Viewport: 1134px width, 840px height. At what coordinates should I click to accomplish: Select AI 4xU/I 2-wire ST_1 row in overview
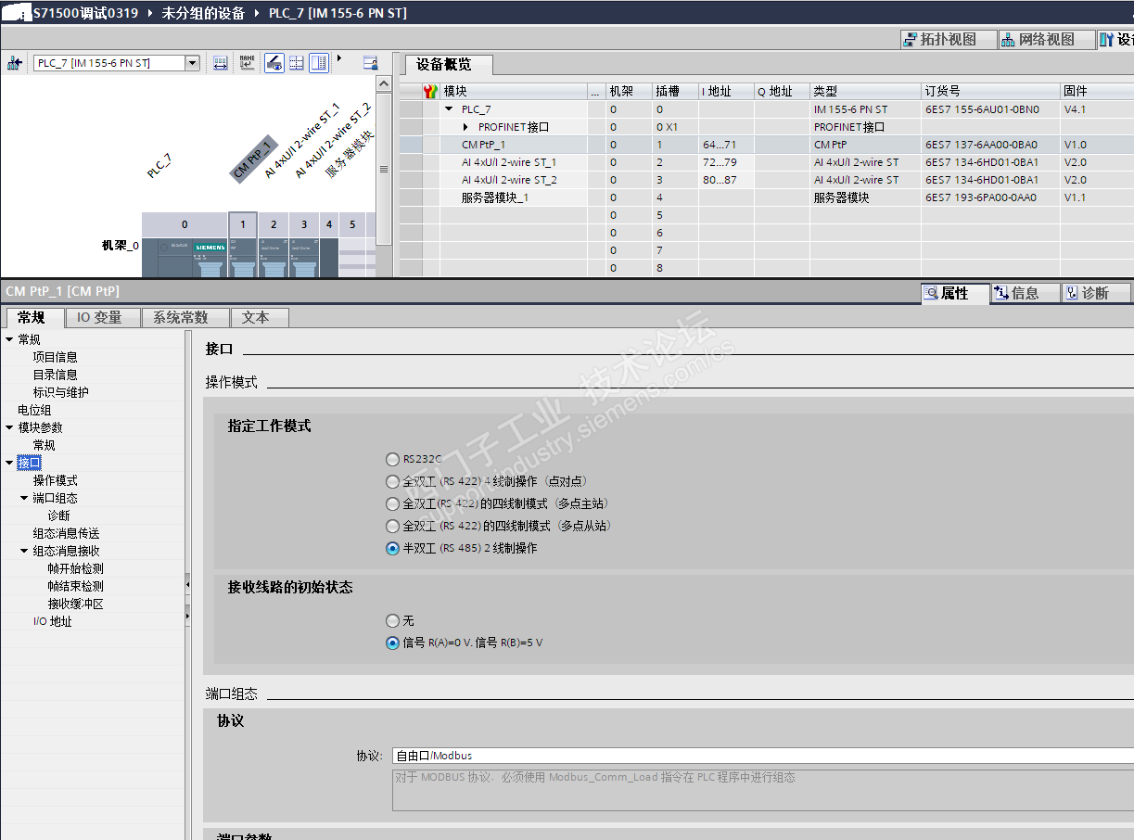coord(766,162)
